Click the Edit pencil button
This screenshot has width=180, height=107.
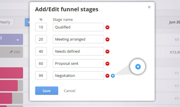tap(15, 52)
